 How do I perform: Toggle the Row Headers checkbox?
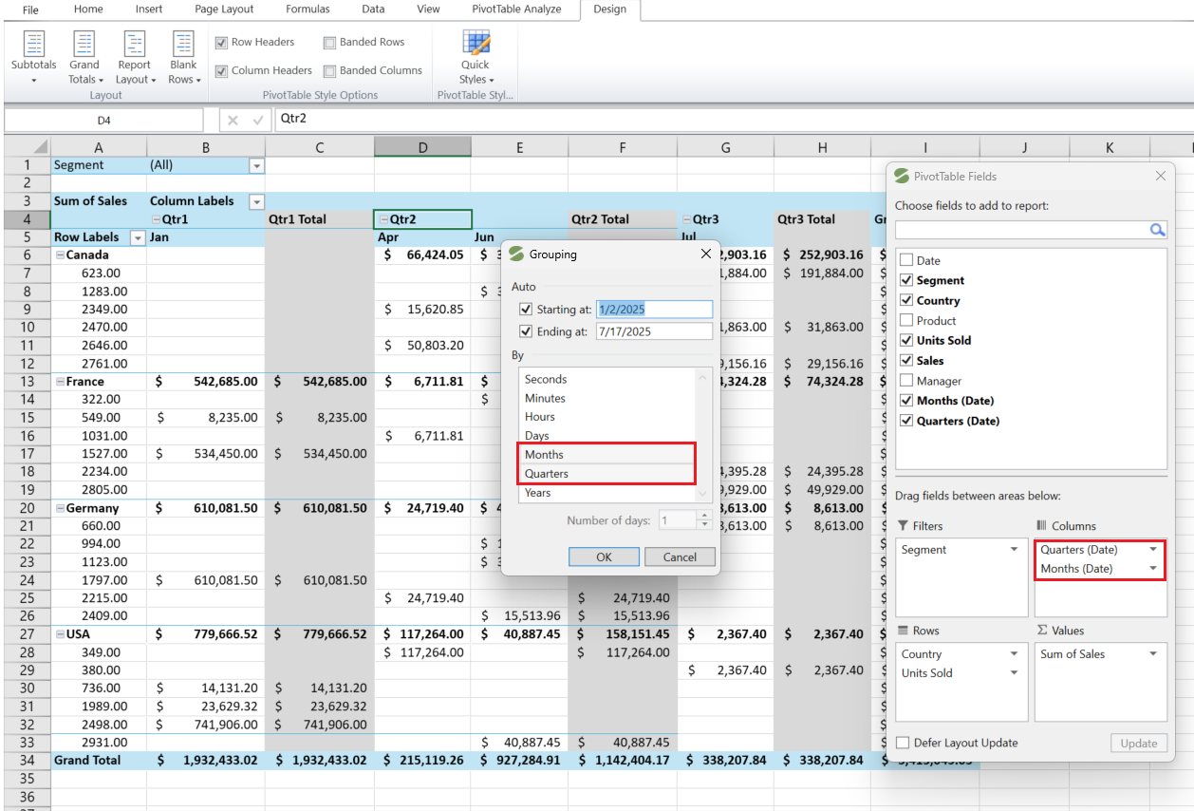pos(221,43)
